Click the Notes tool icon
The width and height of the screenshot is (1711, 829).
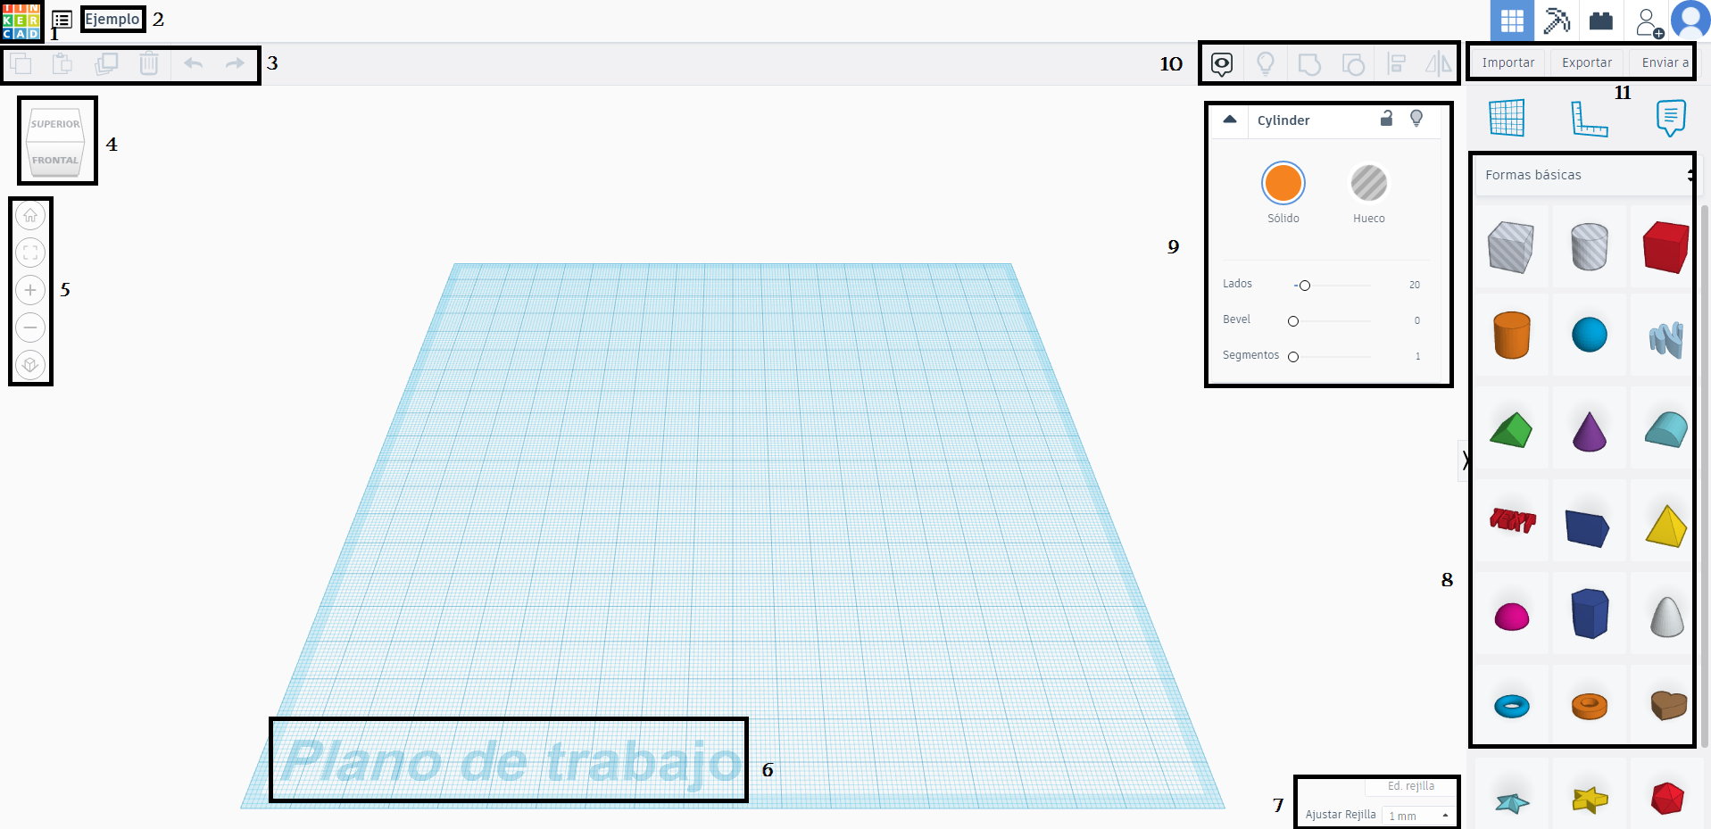[x=1671, y=118]
